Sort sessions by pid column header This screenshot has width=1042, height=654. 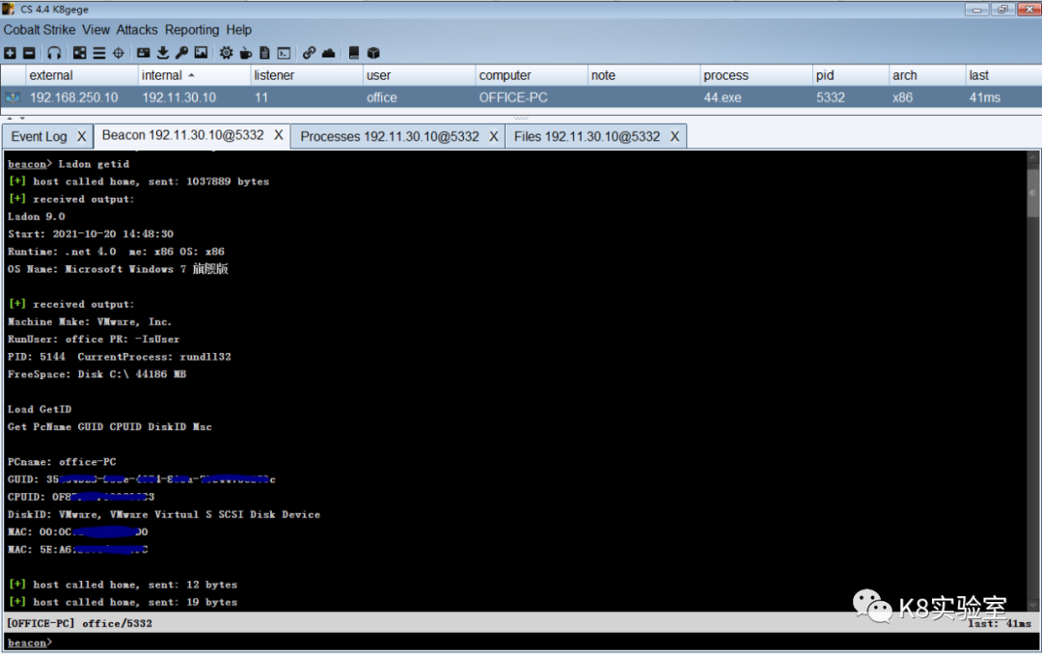(x=850, y=75)
